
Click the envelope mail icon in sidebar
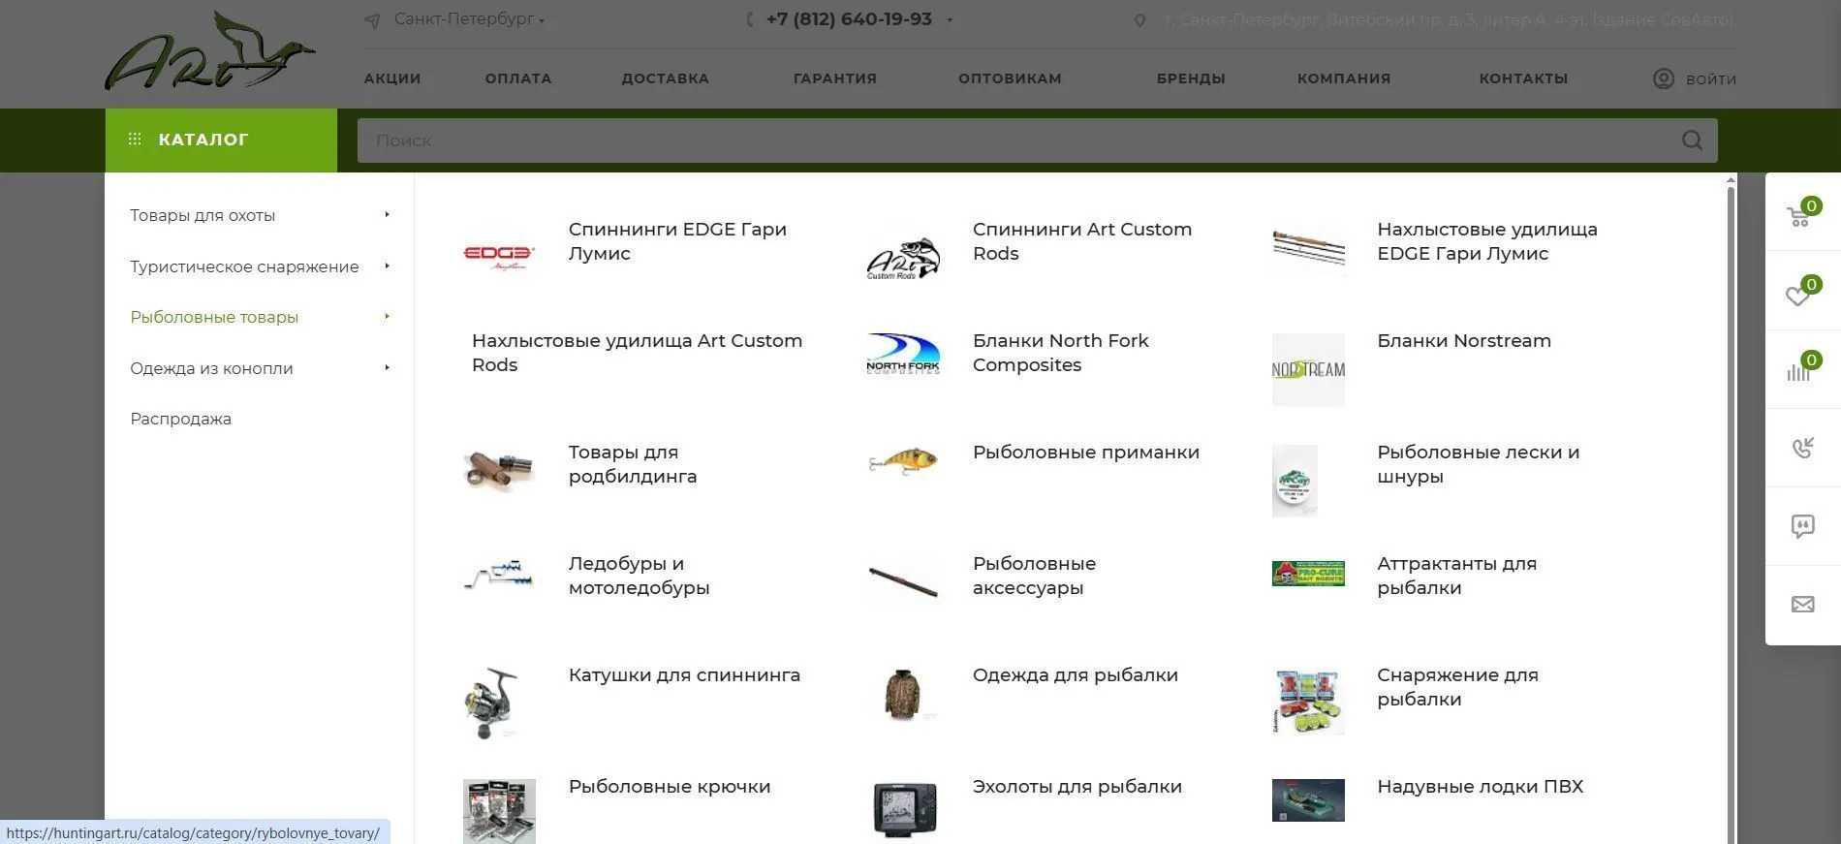pyautogui.click(x=1802, y=605)
